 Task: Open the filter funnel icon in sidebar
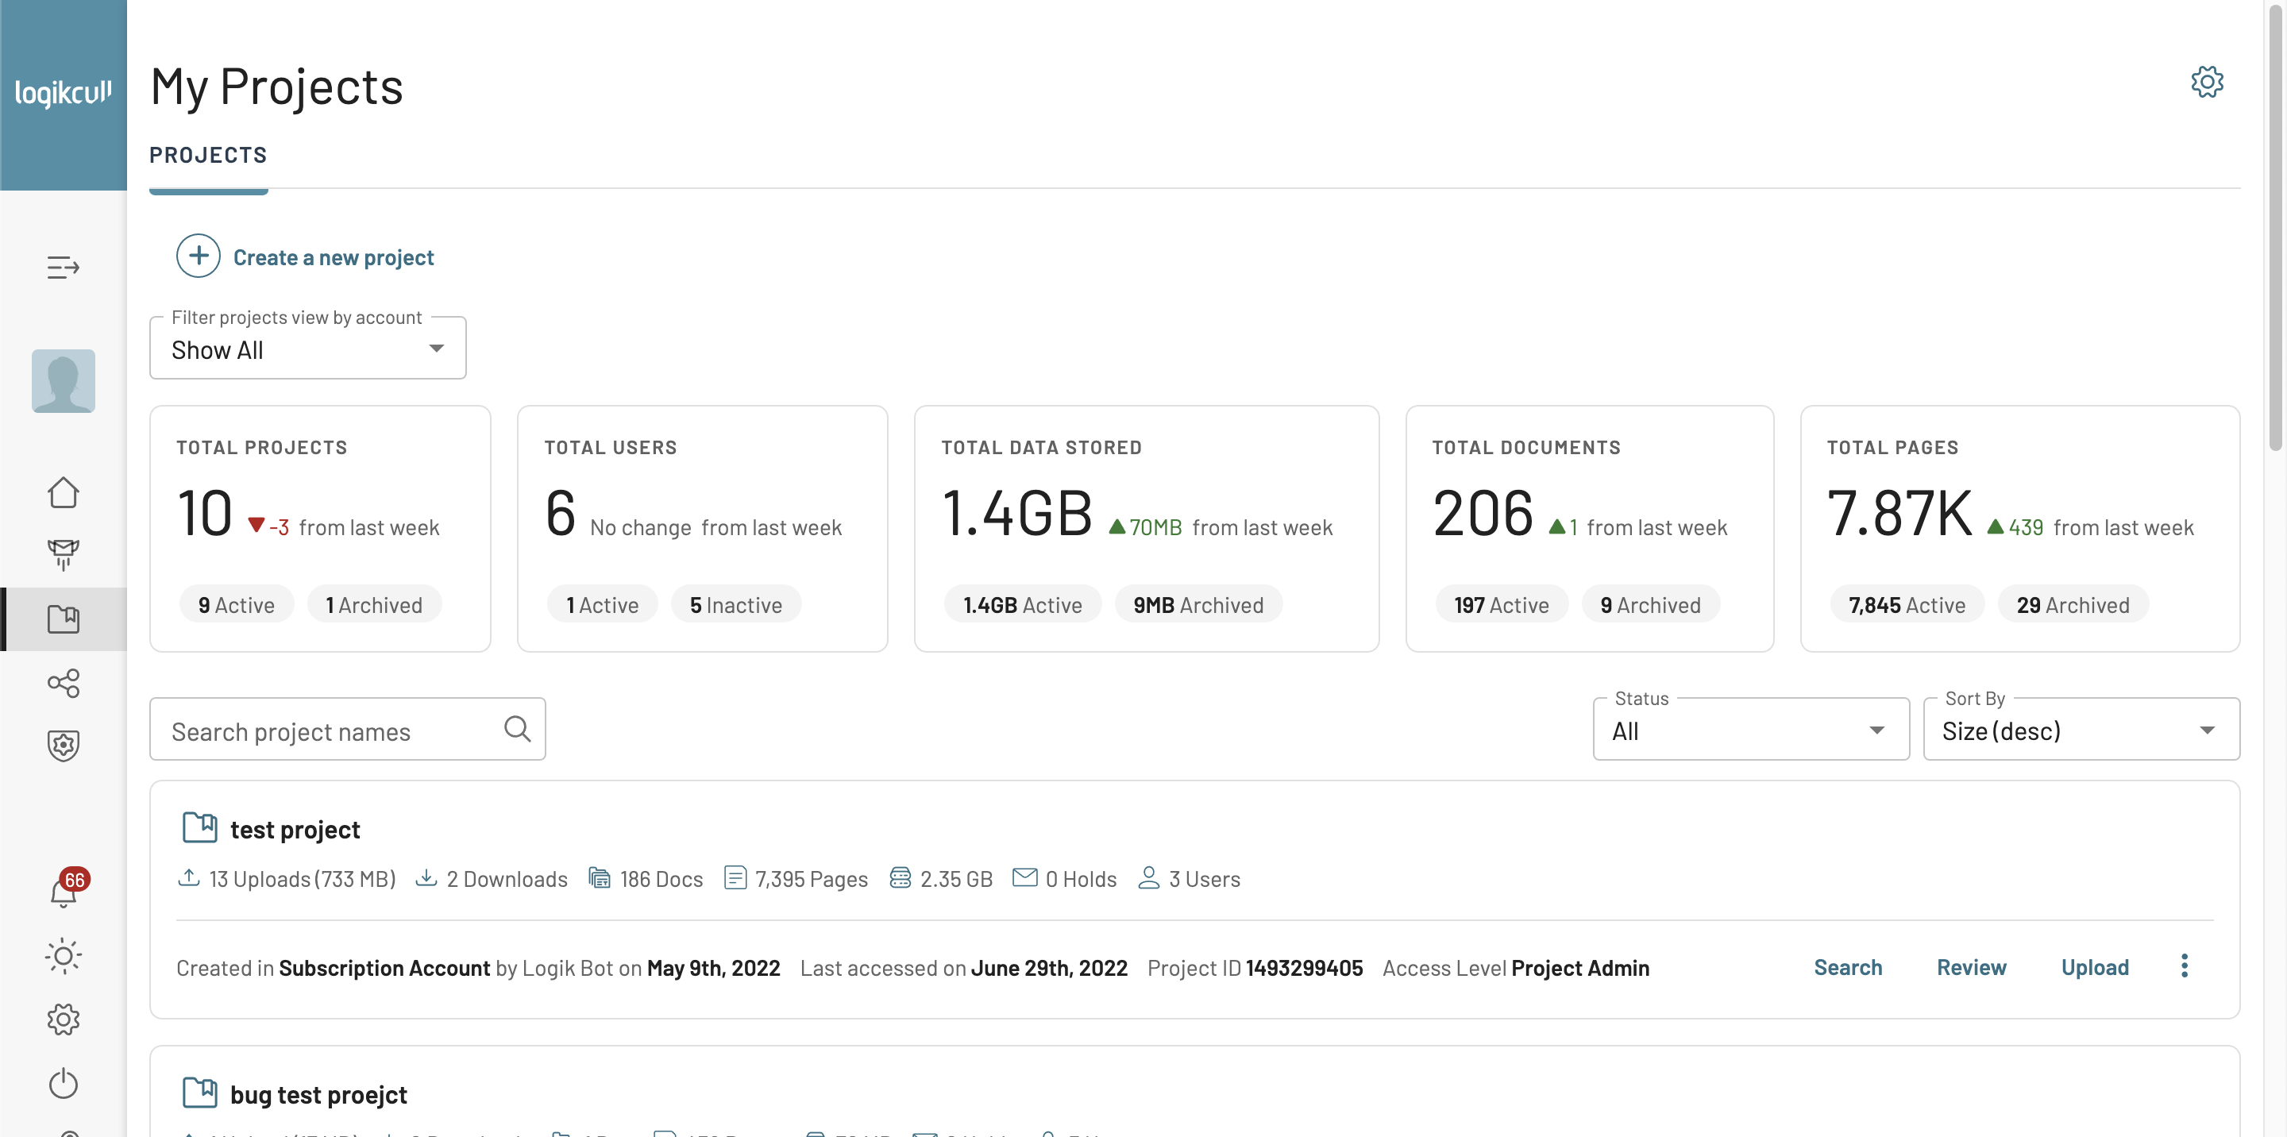pyautogui.click(x=63, y=555)
